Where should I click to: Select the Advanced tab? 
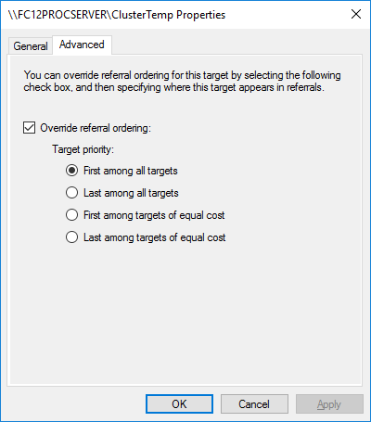pos(82,45)
